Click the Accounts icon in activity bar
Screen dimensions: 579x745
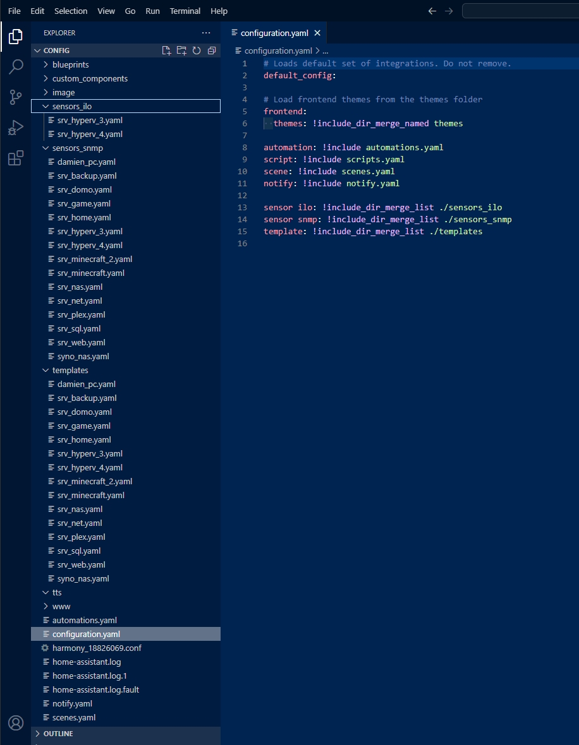[x=16, y=723]
